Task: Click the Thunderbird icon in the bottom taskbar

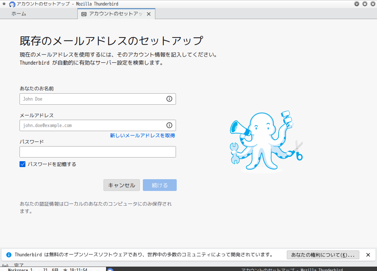Action: tap(110, 270)
